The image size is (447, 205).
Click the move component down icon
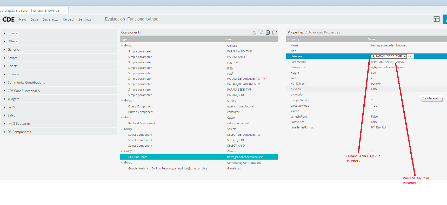click(261, 32)
